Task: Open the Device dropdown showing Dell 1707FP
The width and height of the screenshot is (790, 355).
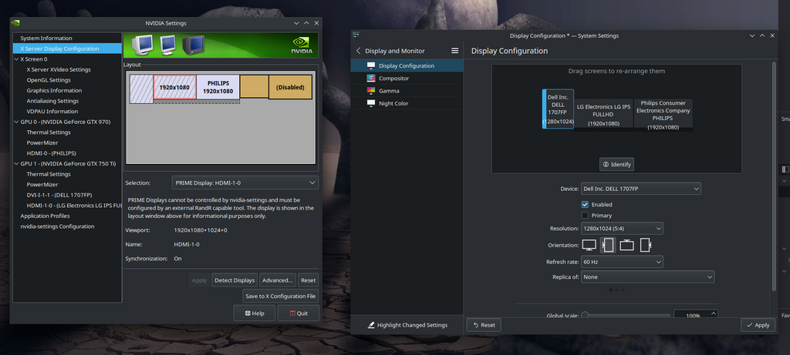Action: [640, 189]
